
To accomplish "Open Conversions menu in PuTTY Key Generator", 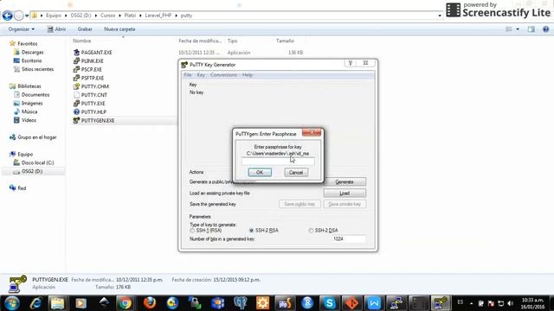I will point(223,75).
